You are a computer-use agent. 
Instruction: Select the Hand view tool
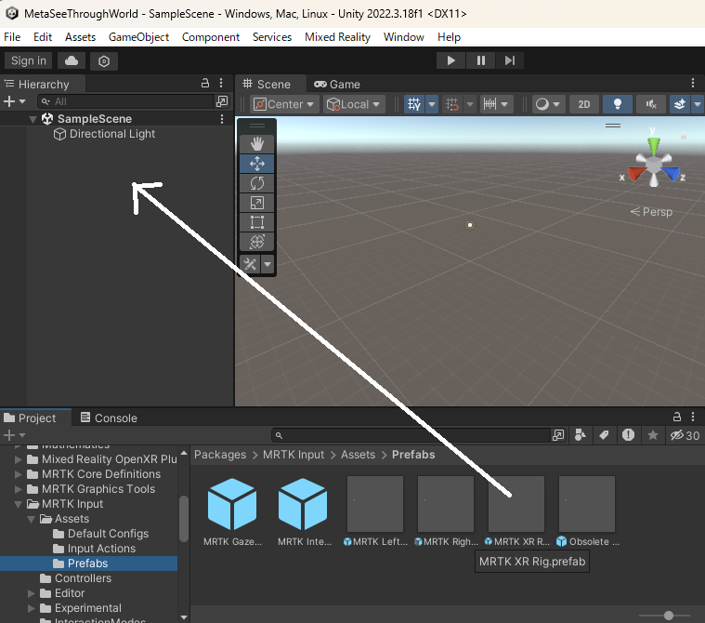point(256,144)
